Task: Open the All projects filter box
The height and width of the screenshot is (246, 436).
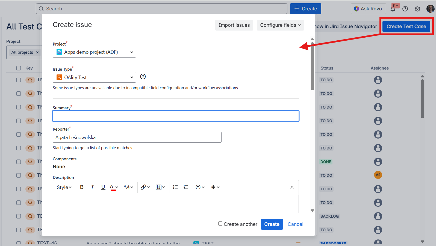Action: click(x=24, y=52)
